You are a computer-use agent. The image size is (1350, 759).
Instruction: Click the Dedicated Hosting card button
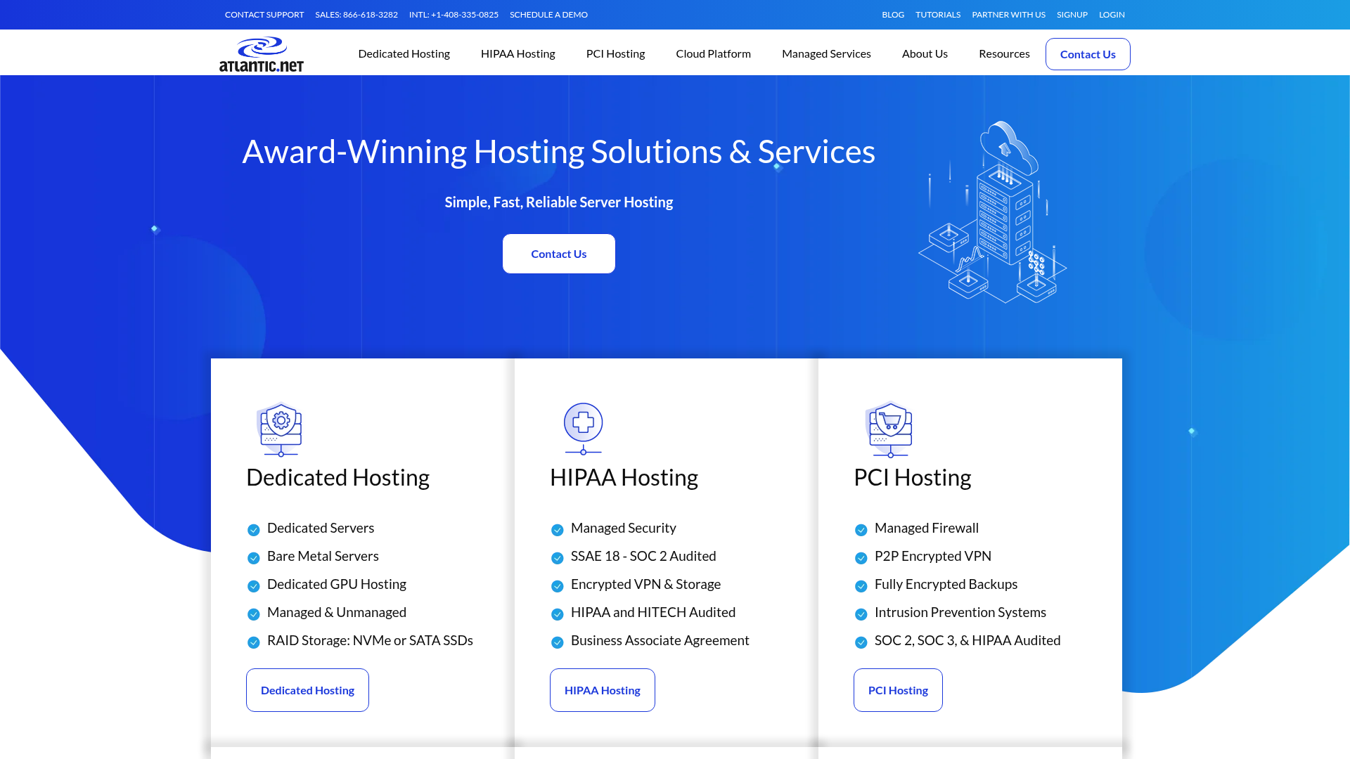coord(307,689)
